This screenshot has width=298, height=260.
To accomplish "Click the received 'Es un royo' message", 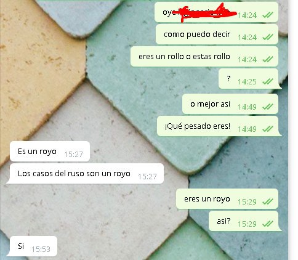I will [50, 152].
